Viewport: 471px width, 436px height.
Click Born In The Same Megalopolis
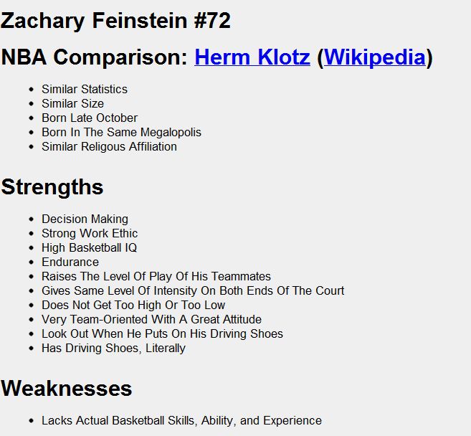121,132
